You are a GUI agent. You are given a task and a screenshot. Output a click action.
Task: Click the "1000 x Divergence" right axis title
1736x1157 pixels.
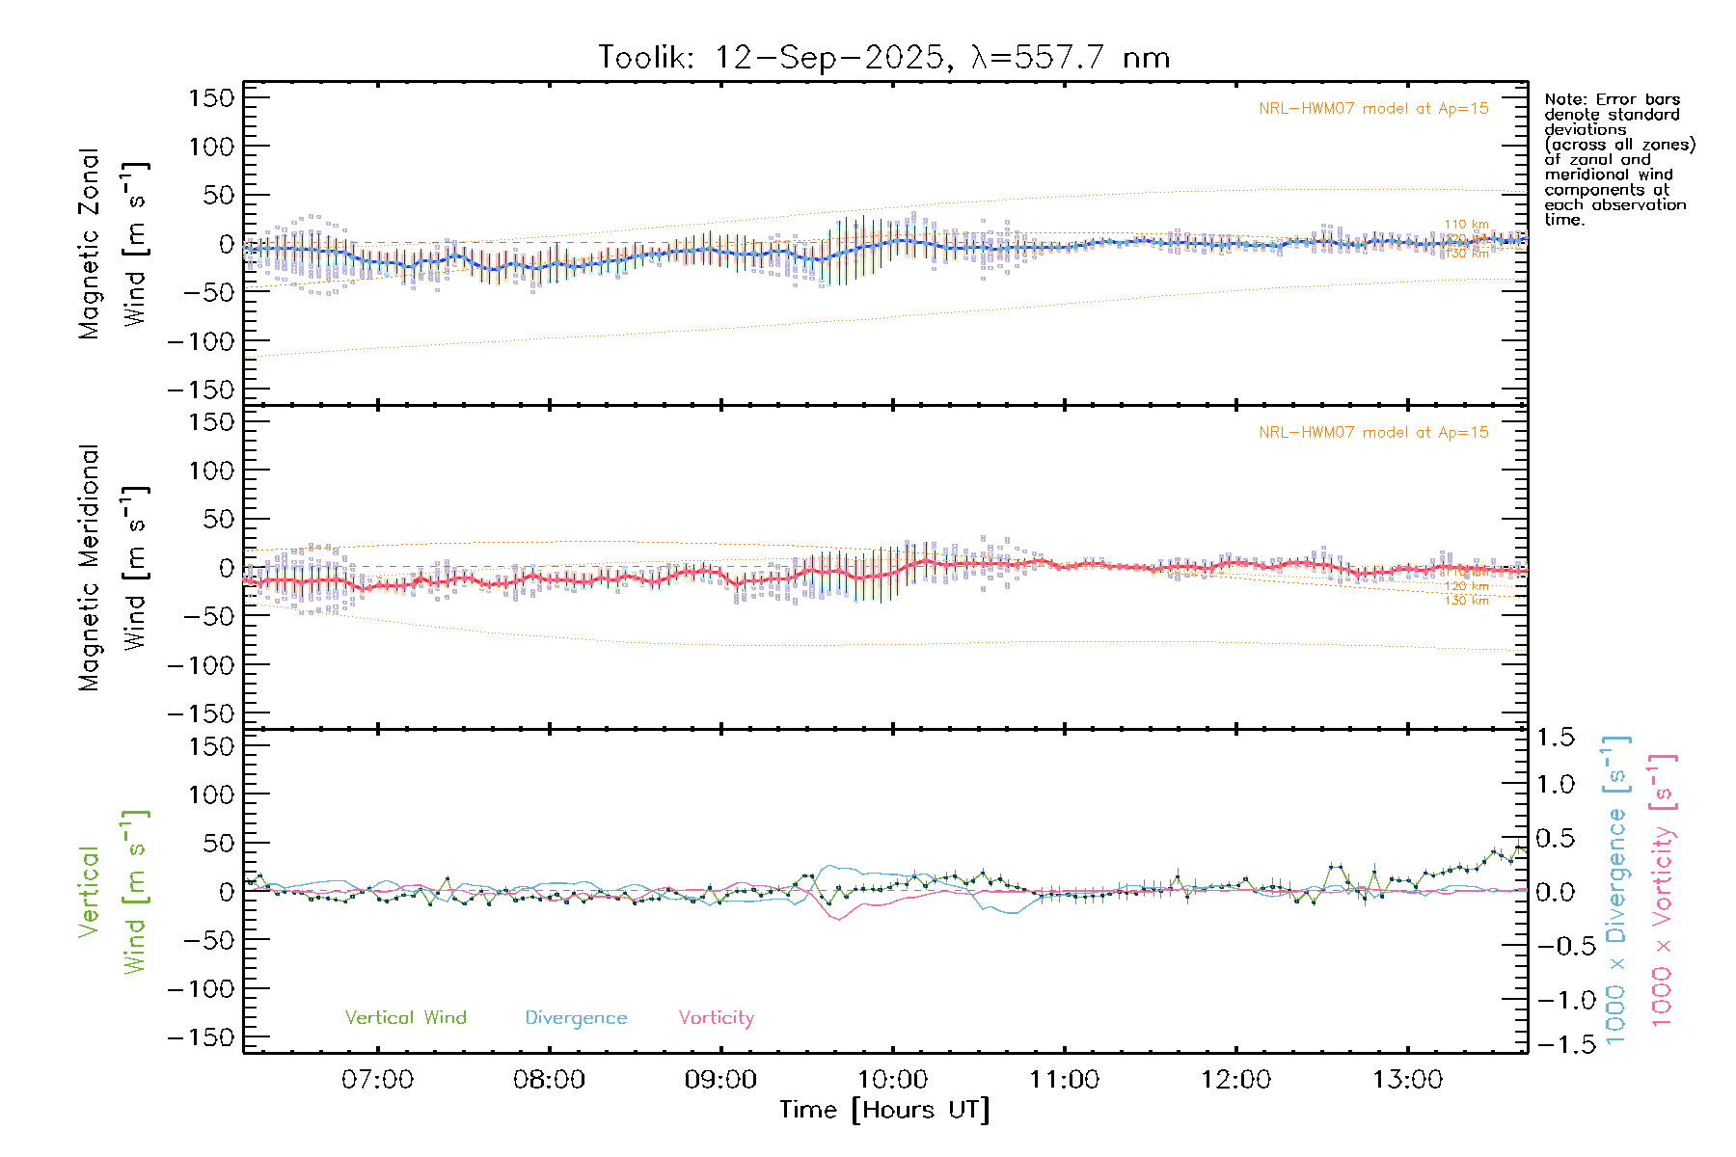tap(1616, 891)
